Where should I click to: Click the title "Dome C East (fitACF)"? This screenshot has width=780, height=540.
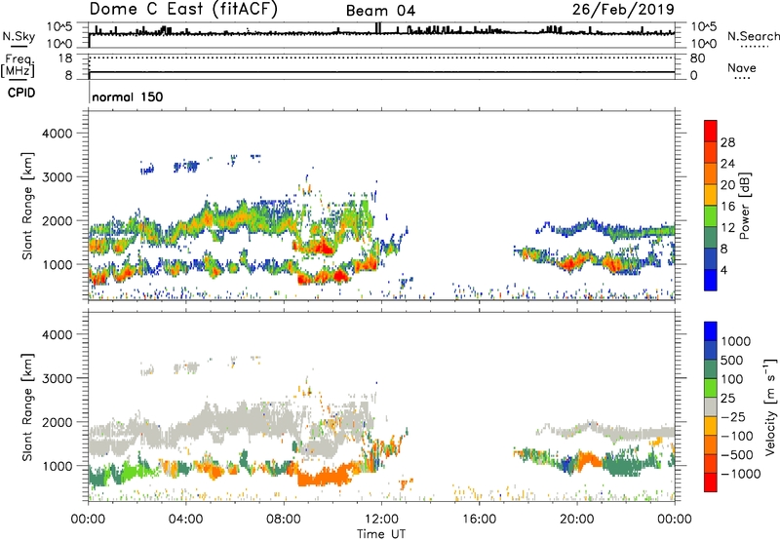pos(183,10)
